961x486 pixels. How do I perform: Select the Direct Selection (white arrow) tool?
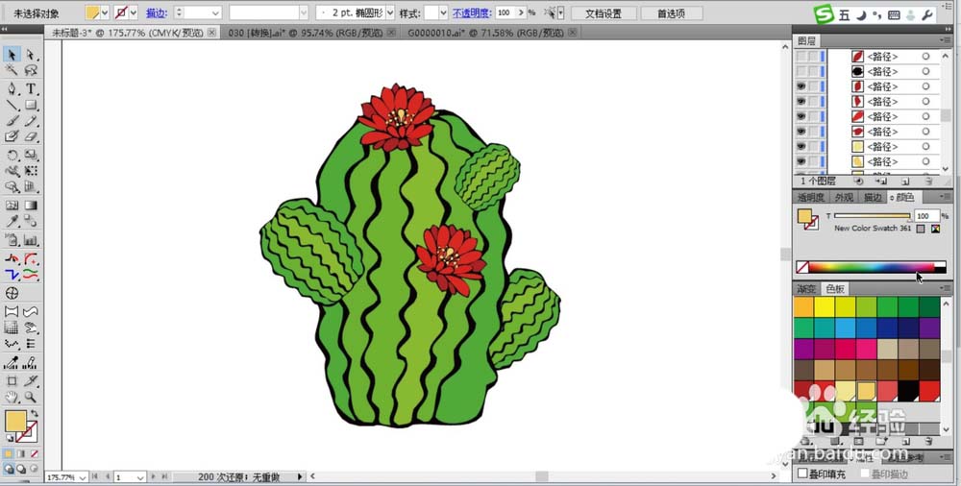tap(31, 55)
